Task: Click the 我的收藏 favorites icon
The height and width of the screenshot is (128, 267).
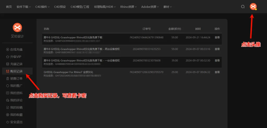Action: point(8,115)
